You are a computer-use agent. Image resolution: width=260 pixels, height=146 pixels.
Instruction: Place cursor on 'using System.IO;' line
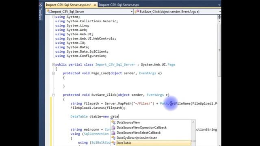click(x=70, y=43)
